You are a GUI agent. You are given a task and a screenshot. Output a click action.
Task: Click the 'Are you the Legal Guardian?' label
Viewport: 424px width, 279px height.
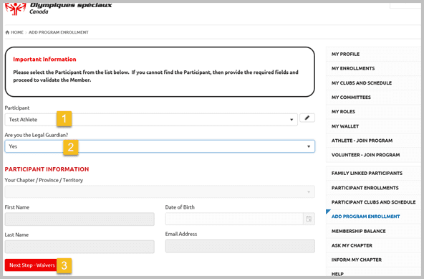pyautogui.click(x=37, y=135)
